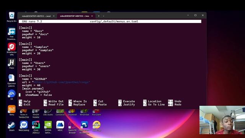Open the Recycle Bin desktop icon
The height and width of the screenshot is (138, 245).
[11, 17]
